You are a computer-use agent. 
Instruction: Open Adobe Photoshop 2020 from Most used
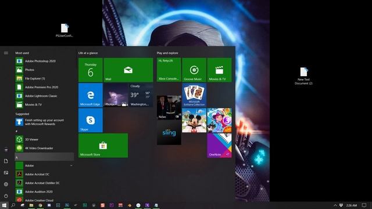[44, 61]
